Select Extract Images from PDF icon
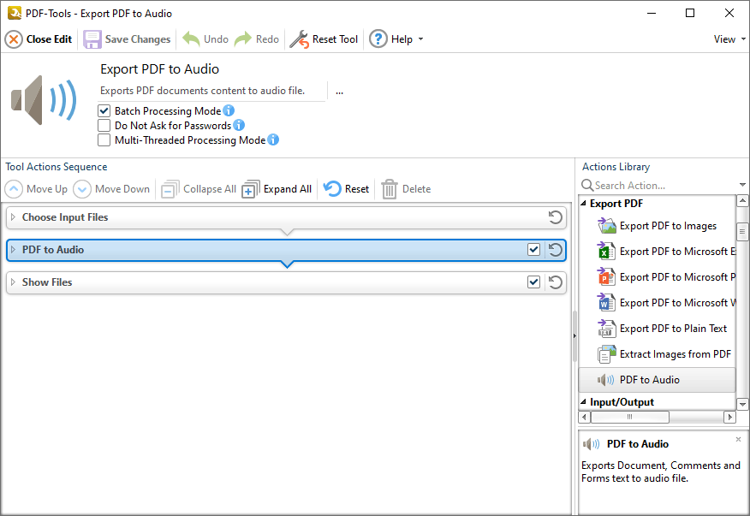 tap(606, 354)
